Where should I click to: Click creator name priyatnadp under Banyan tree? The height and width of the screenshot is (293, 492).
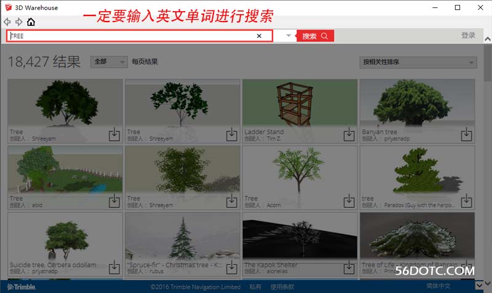tap(397, 138)
